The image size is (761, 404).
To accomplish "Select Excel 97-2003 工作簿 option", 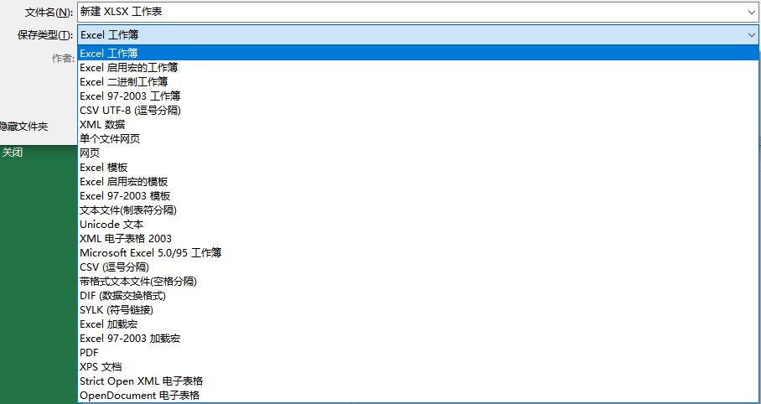I will tap(418, 96).
